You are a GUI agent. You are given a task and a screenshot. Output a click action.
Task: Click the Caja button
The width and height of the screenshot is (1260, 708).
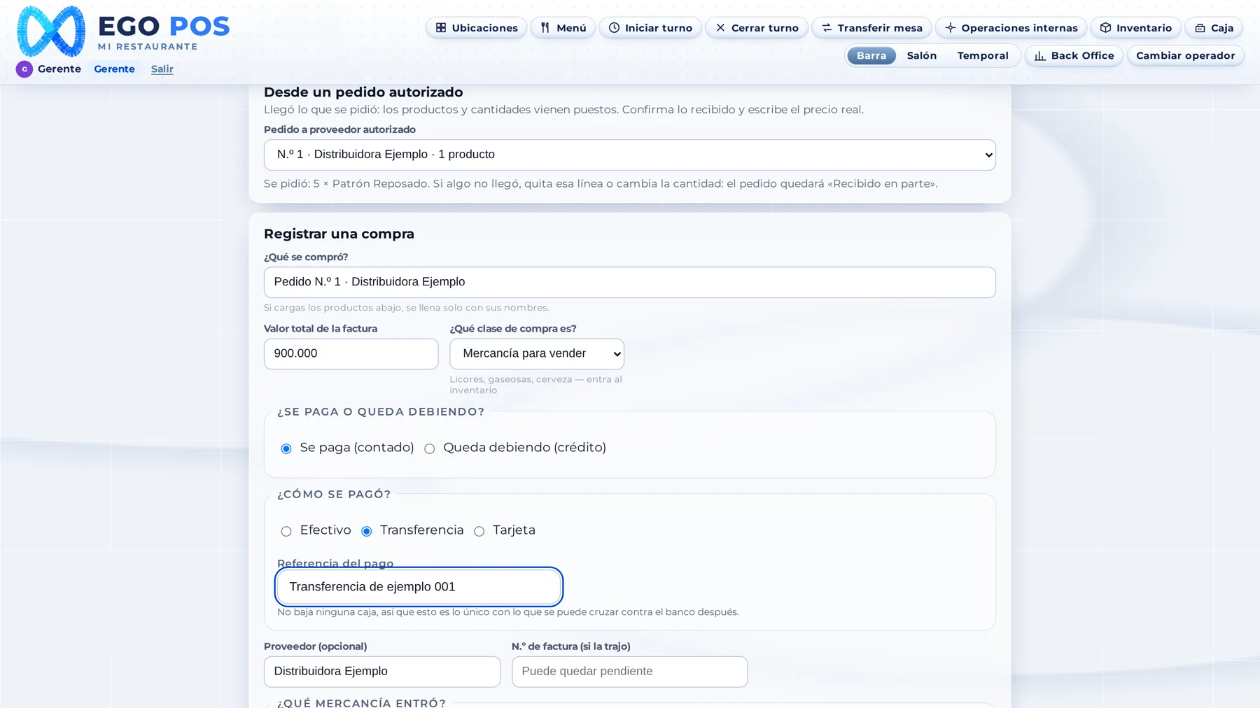tap(1214, 28)
